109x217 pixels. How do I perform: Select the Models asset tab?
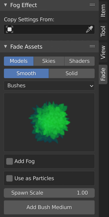pyautogui.click(x=19, y=61)
